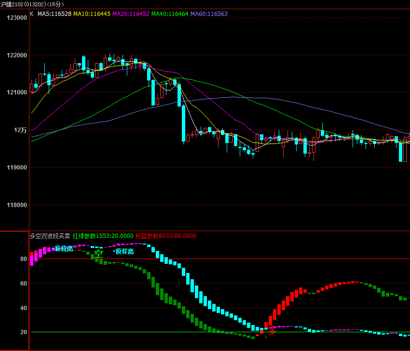Click the indicator axis label 60
The height and width of the screenshot is (351, 410).
coord(24,284)
